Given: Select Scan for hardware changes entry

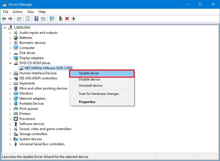Looking at the screenshot, I should coord(102,94).
